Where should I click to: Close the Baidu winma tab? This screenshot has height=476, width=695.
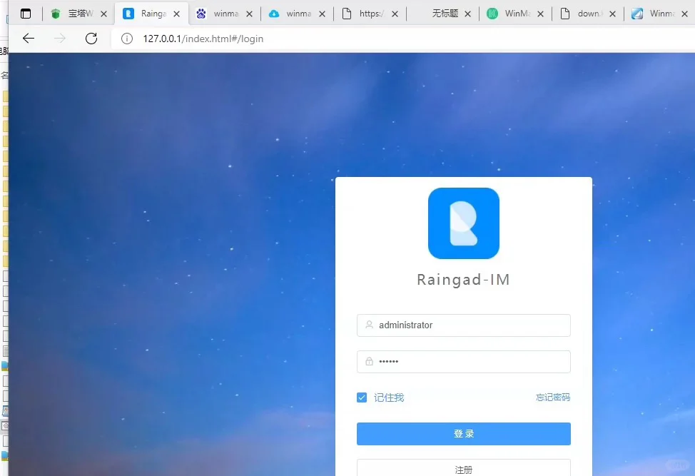(249, 14)
